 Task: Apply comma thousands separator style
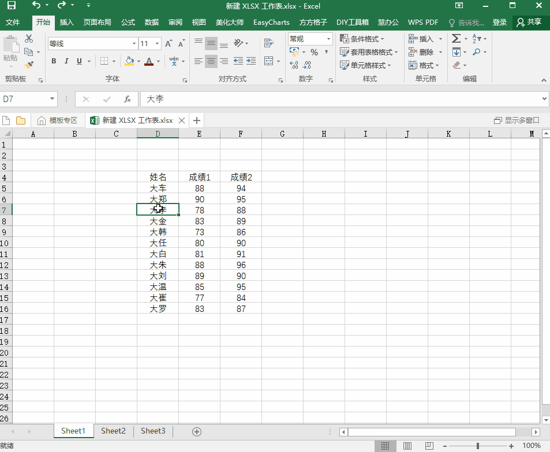(327, 52)
